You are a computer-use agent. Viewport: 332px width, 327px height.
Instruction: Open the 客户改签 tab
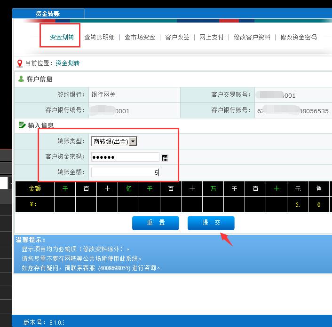coord(177,37)
